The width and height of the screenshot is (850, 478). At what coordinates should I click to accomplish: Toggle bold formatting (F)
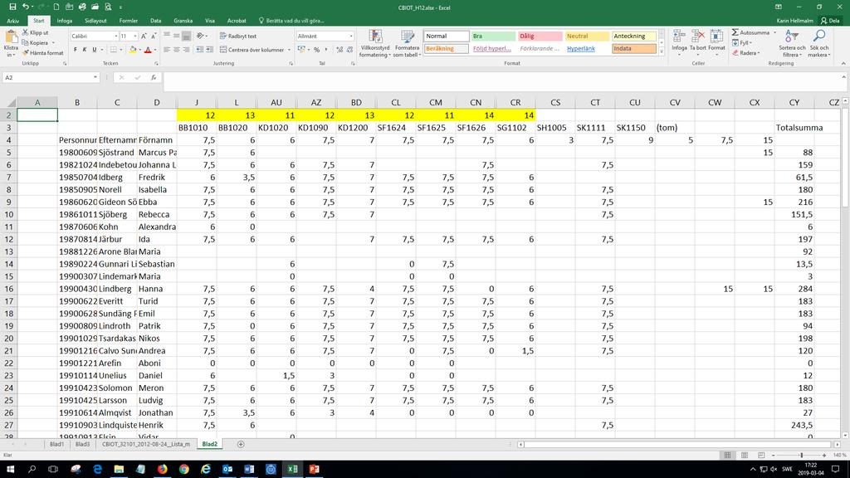[75, 50]
